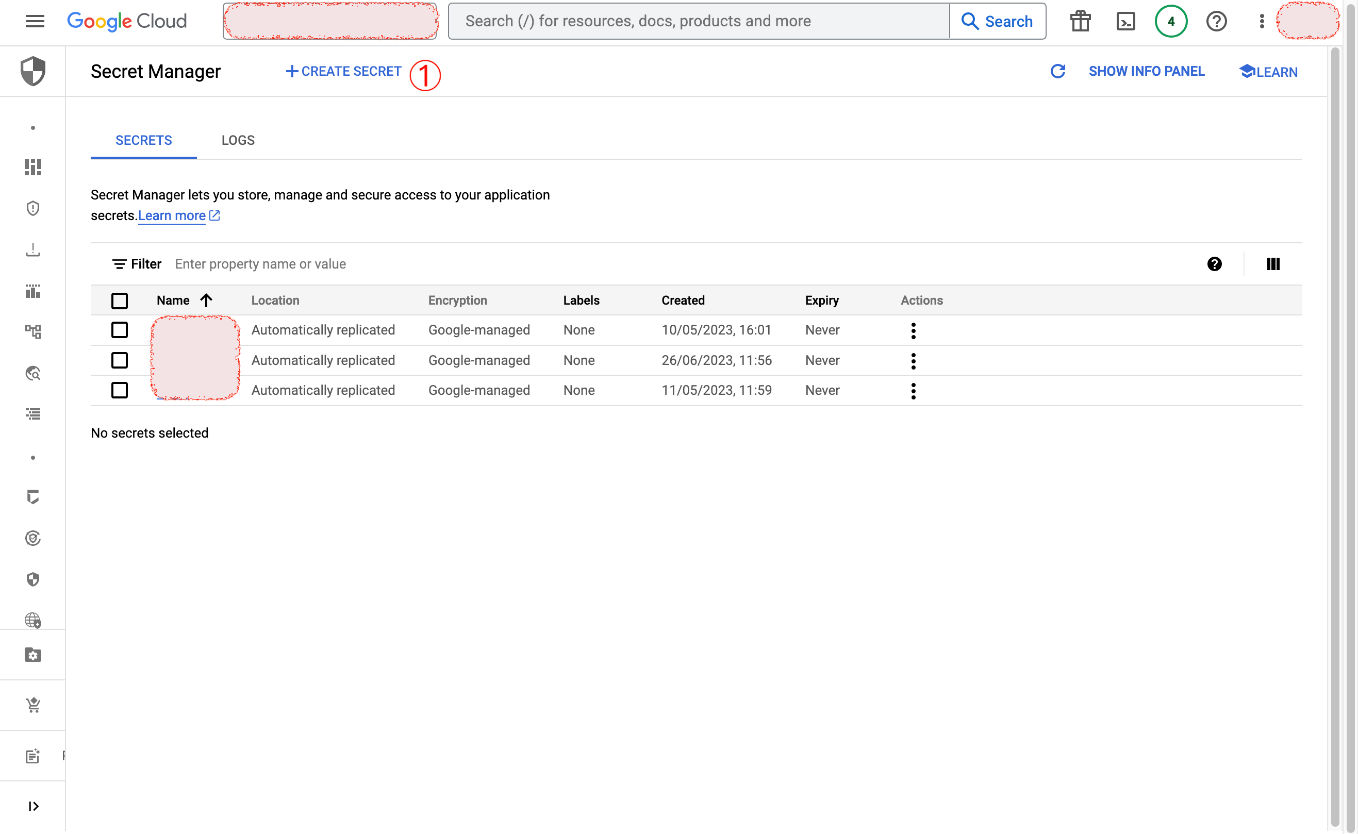Open the shopping cart Marketplace sidebar icon
The height and width of the screenshot is (834, 1358).
(33, 705)
